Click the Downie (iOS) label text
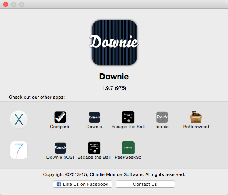Image resolution: width=228 pixels, height=195 pixels. (60, 157)
